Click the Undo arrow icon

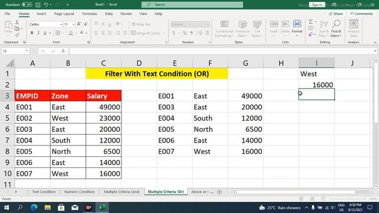46,5
